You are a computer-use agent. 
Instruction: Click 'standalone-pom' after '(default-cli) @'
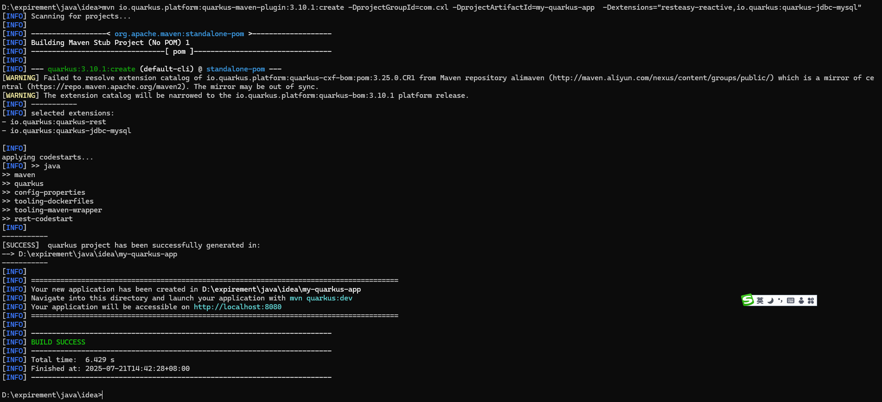(236, 69)
